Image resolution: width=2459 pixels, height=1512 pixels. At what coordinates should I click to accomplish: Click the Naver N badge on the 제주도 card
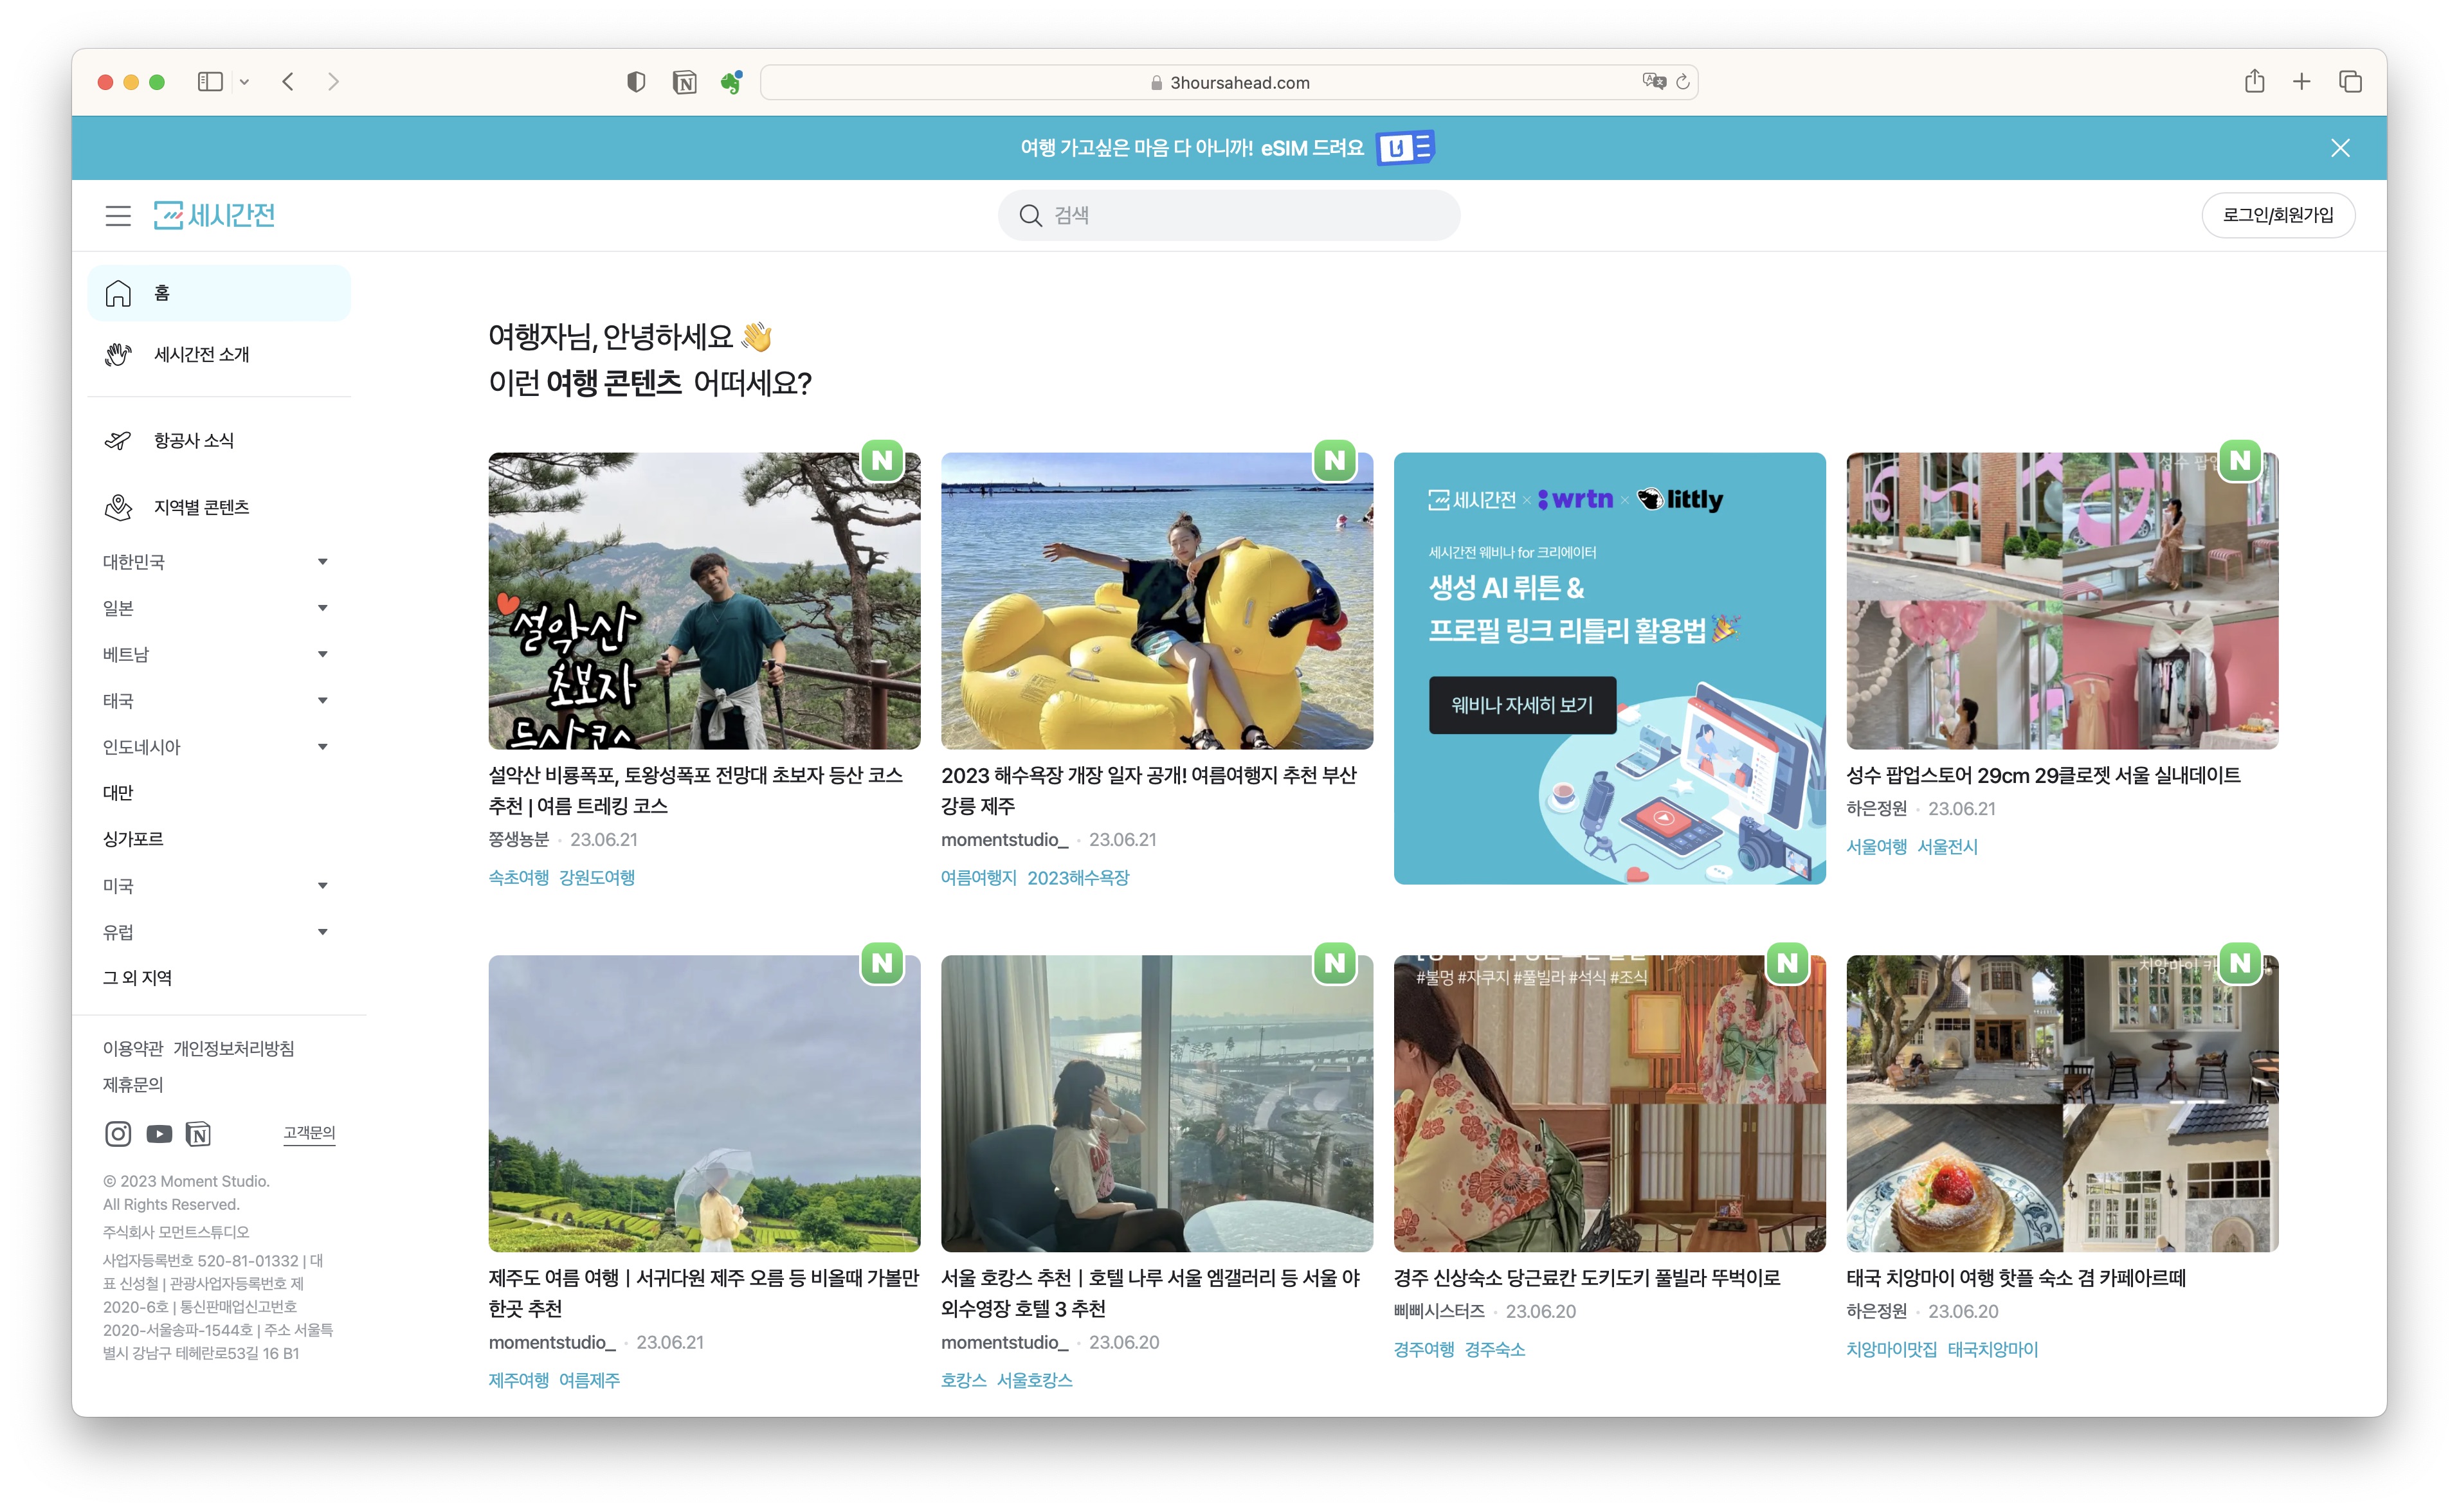coord(882,963)
